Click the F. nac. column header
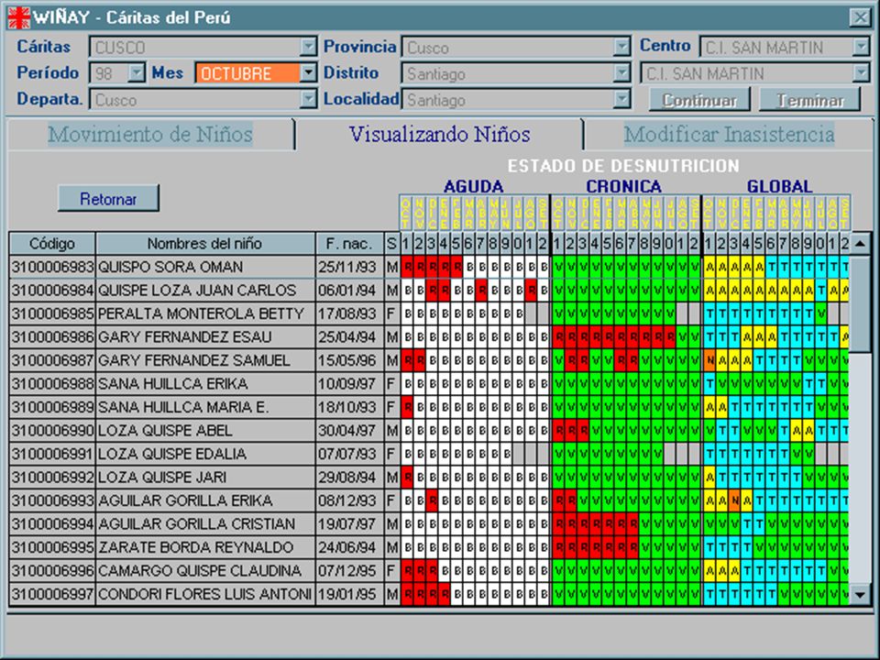This screenshot has width=880, height=660. [349, 244]
